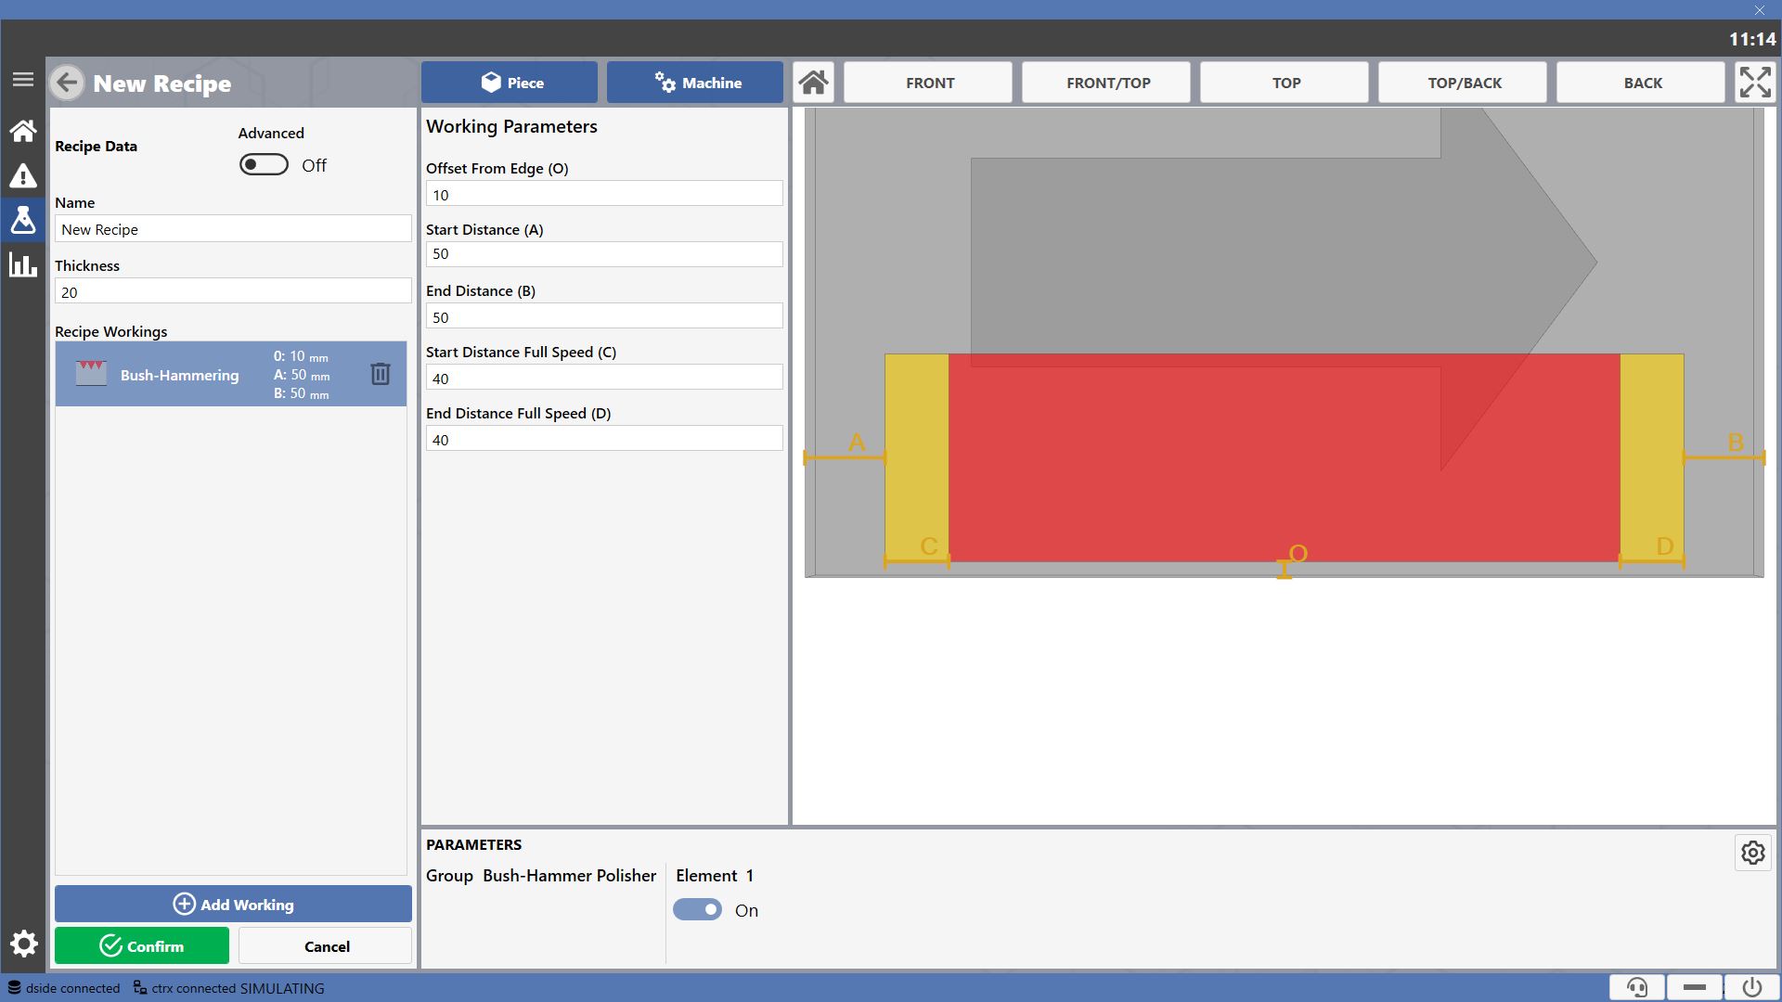The image size is (1782, 1002).
Task: Edit Start Distance (A) field
Action: click(x=604, y=254)
